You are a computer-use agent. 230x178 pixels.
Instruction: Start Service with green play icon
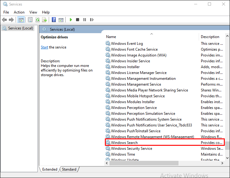71,20
